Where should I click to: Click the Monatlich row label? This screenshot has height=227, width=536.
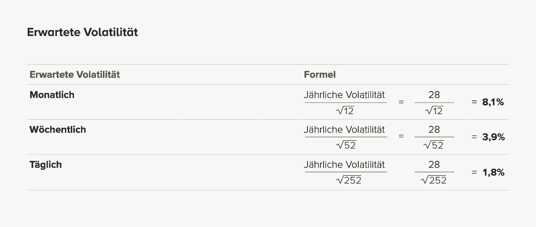[52, 95]
